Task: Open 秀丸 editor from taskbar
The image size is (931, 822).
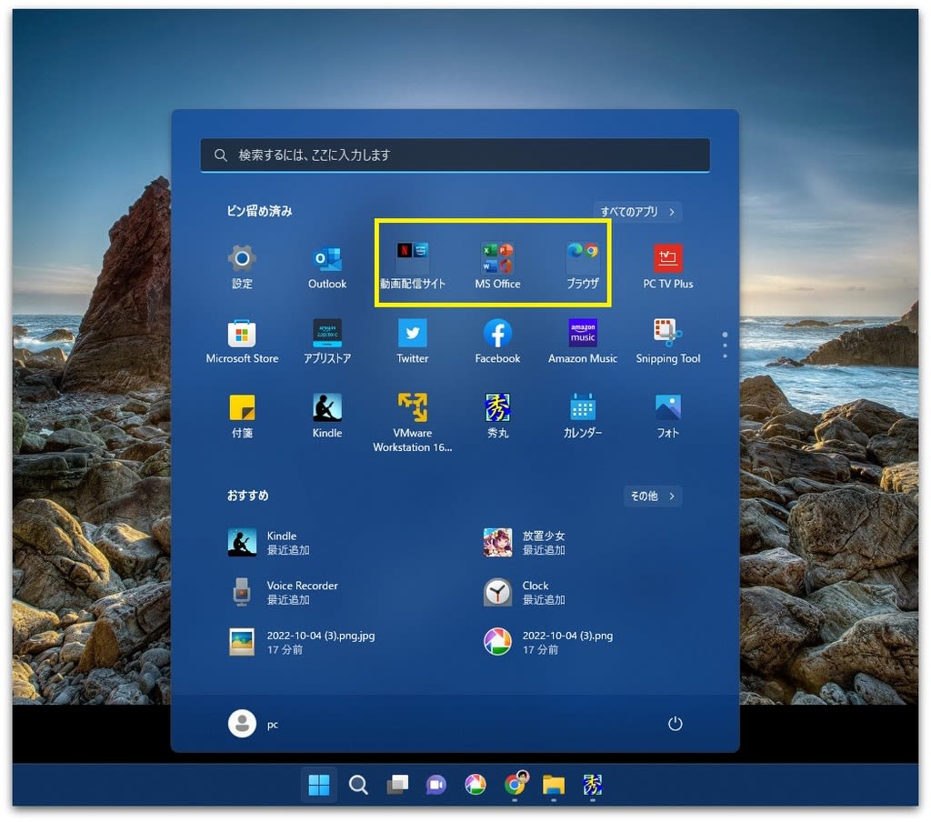Action: click(593, 786)
